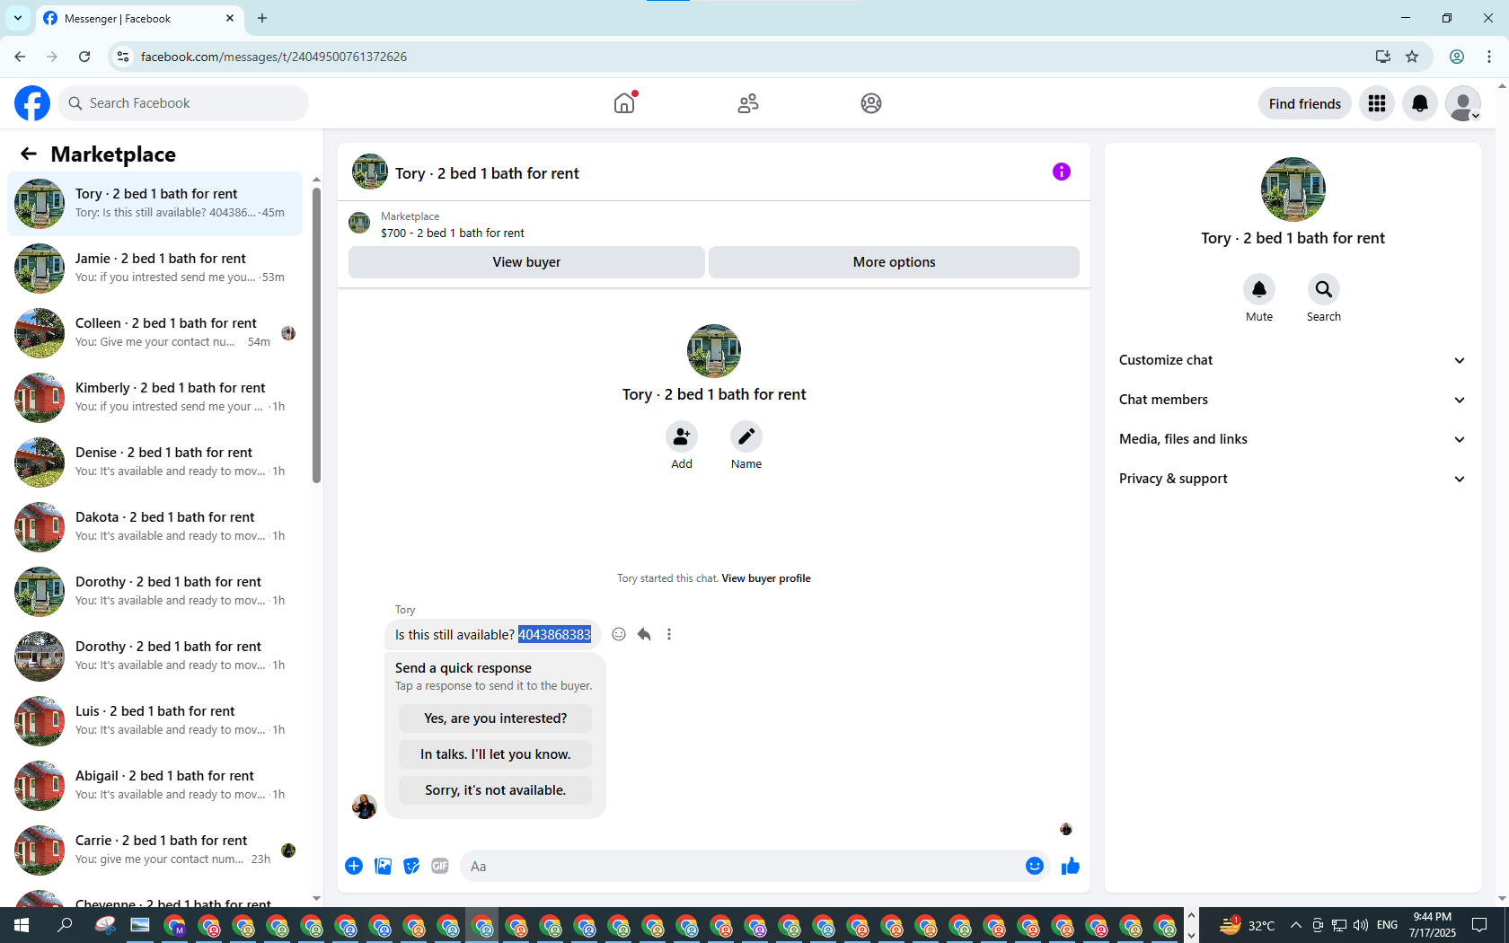Open the Windows notification center
This screenshot has width=1509, height=943.
pyautogui.click(x=1479, y=925)
